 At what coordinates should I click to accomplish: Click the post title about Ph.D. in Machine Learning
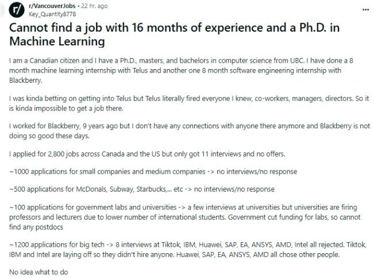[x=172, y=33]
